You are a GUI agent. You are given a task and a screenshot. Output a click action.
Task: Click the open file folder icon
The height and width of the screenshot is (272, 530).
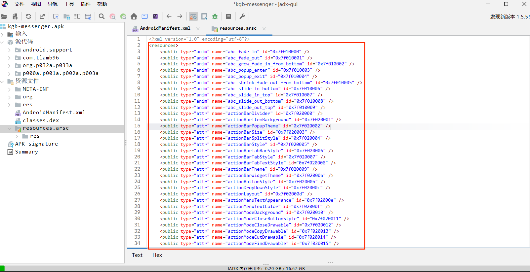point(4,17)
